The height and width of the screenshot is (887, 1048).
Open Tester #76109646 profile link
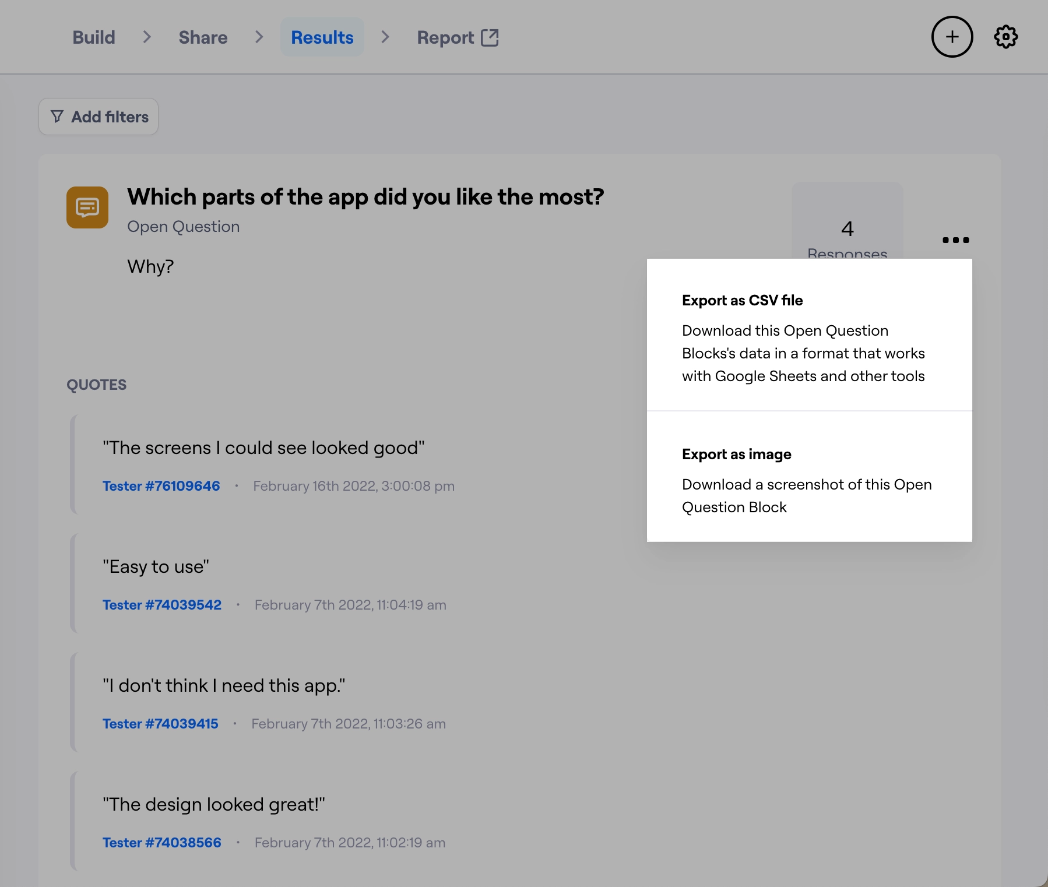pyautogui.click(x=161, y=486)
